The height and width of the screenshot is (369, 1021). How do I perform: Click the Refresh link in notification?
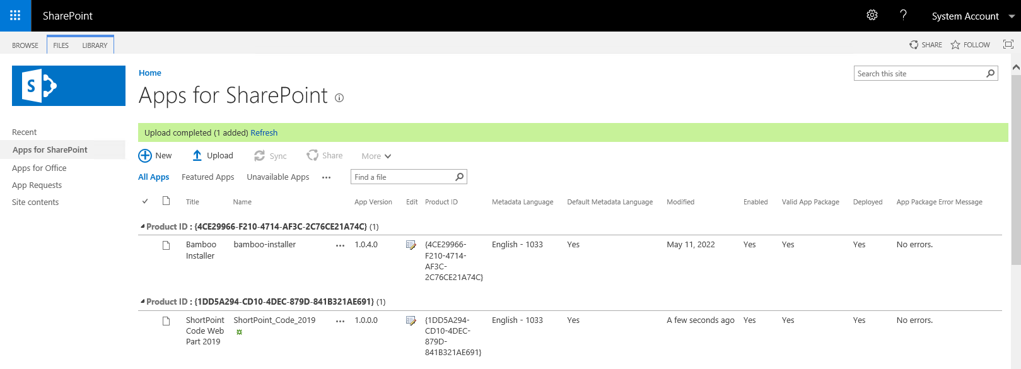click(264, 132)
